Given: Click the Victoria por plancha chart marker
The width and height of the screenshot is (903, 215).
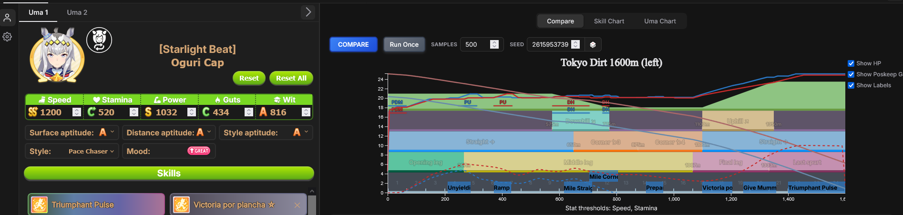Looking at the screenshot, I should coord(717,187).
